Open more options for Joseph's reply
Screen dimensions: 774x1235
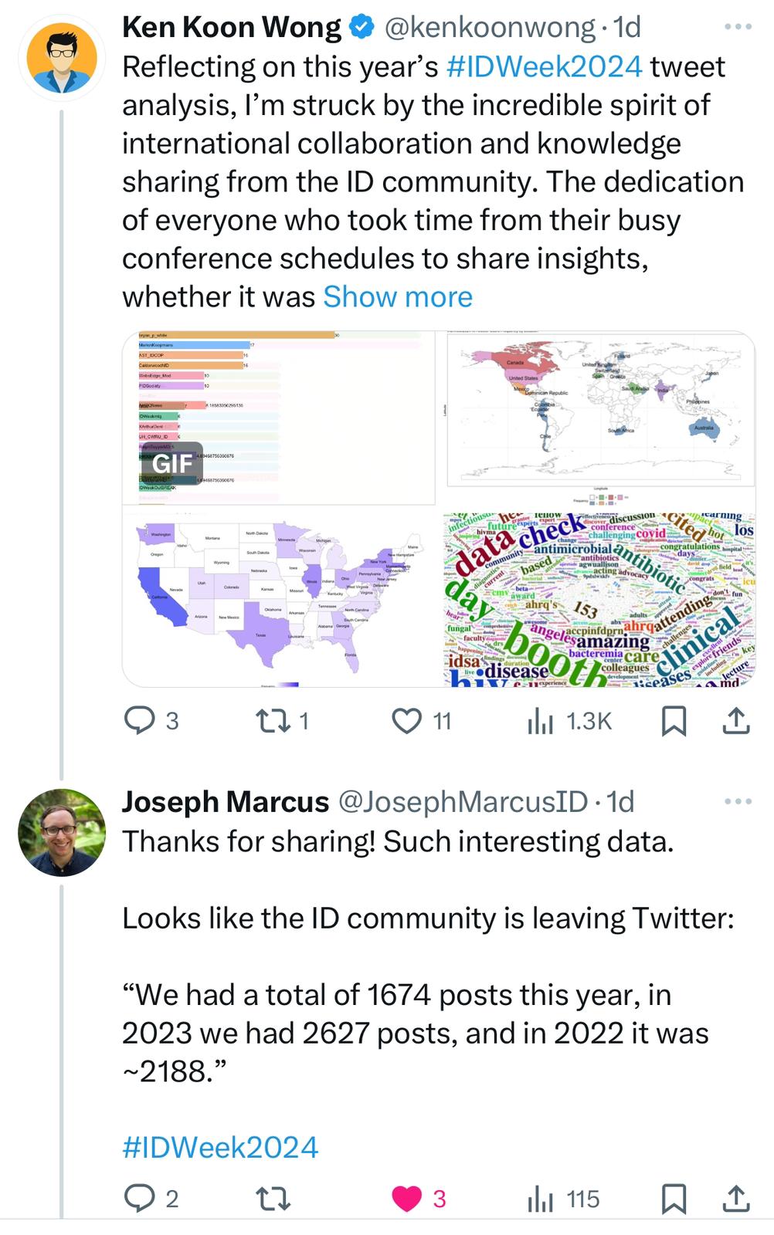[x=738, y=802]
